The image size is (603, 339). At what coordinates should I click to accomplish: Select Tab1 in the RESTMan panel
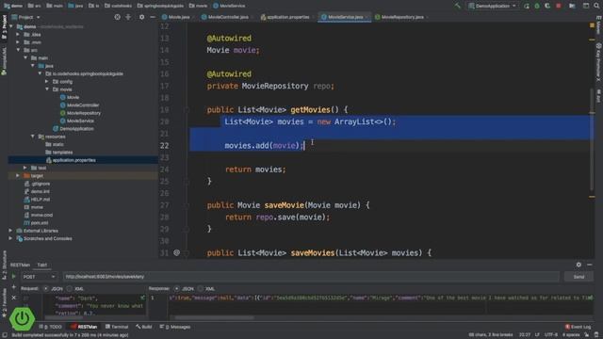tap(41, 265)
